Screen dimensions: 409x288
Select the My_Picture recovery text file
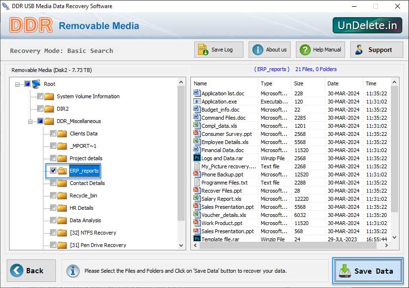(229, 166)
